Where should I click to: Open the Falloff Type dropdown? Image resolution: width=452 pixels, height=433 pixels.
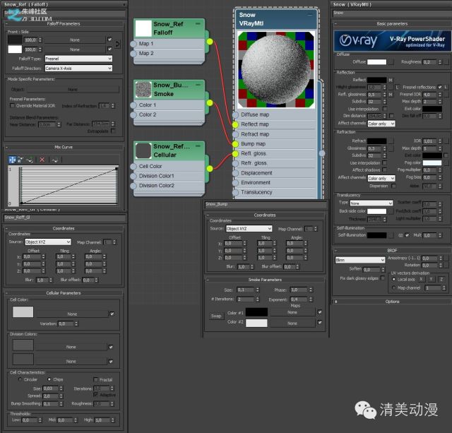(x=78, y=59)
